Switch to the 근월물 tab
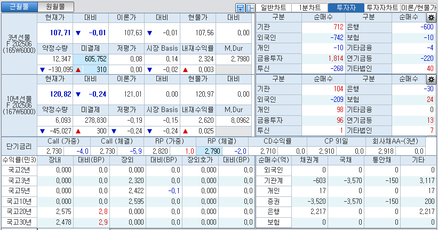Screen dimensions: 438x230 19,7
